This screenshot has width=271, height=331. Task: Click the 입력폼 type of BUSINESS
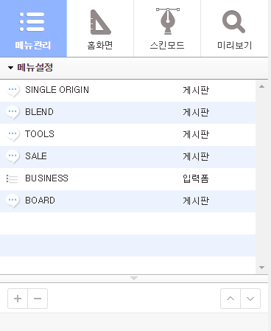point(196,178)
